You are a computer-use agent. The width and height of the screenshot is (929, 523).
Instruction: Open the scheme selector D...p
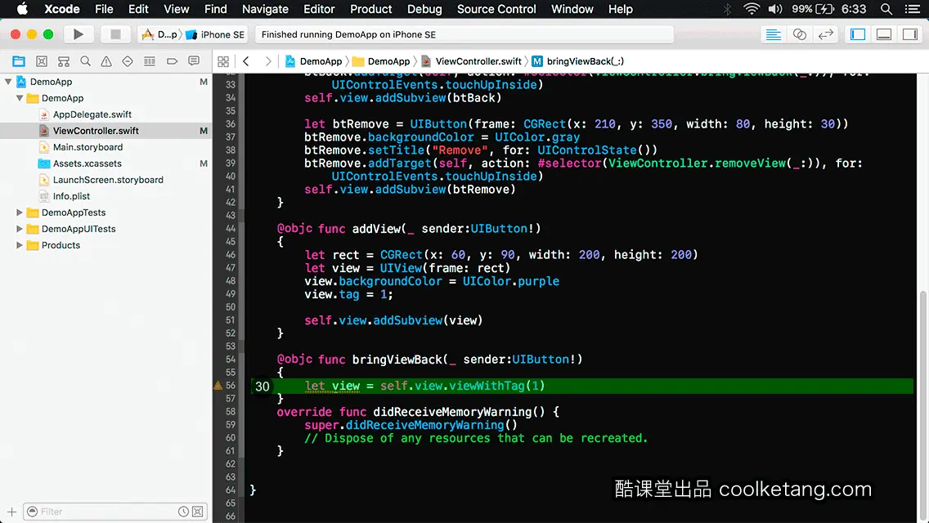(x=159, y=34)
